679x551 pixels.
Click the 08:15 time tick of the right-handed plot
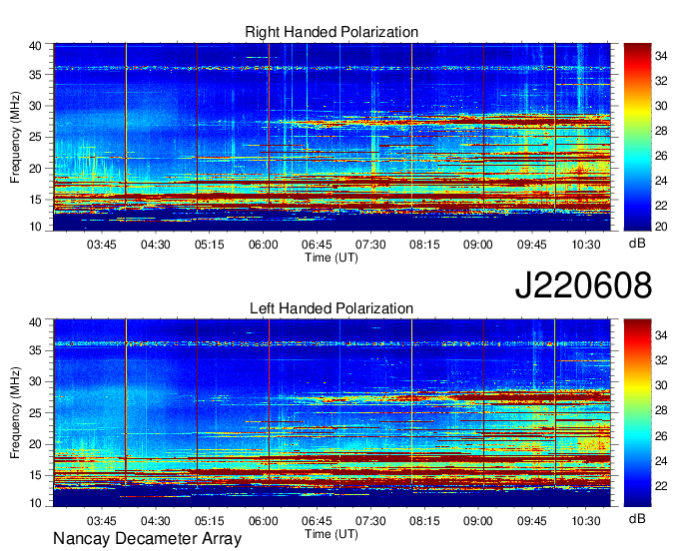(424, 245)
